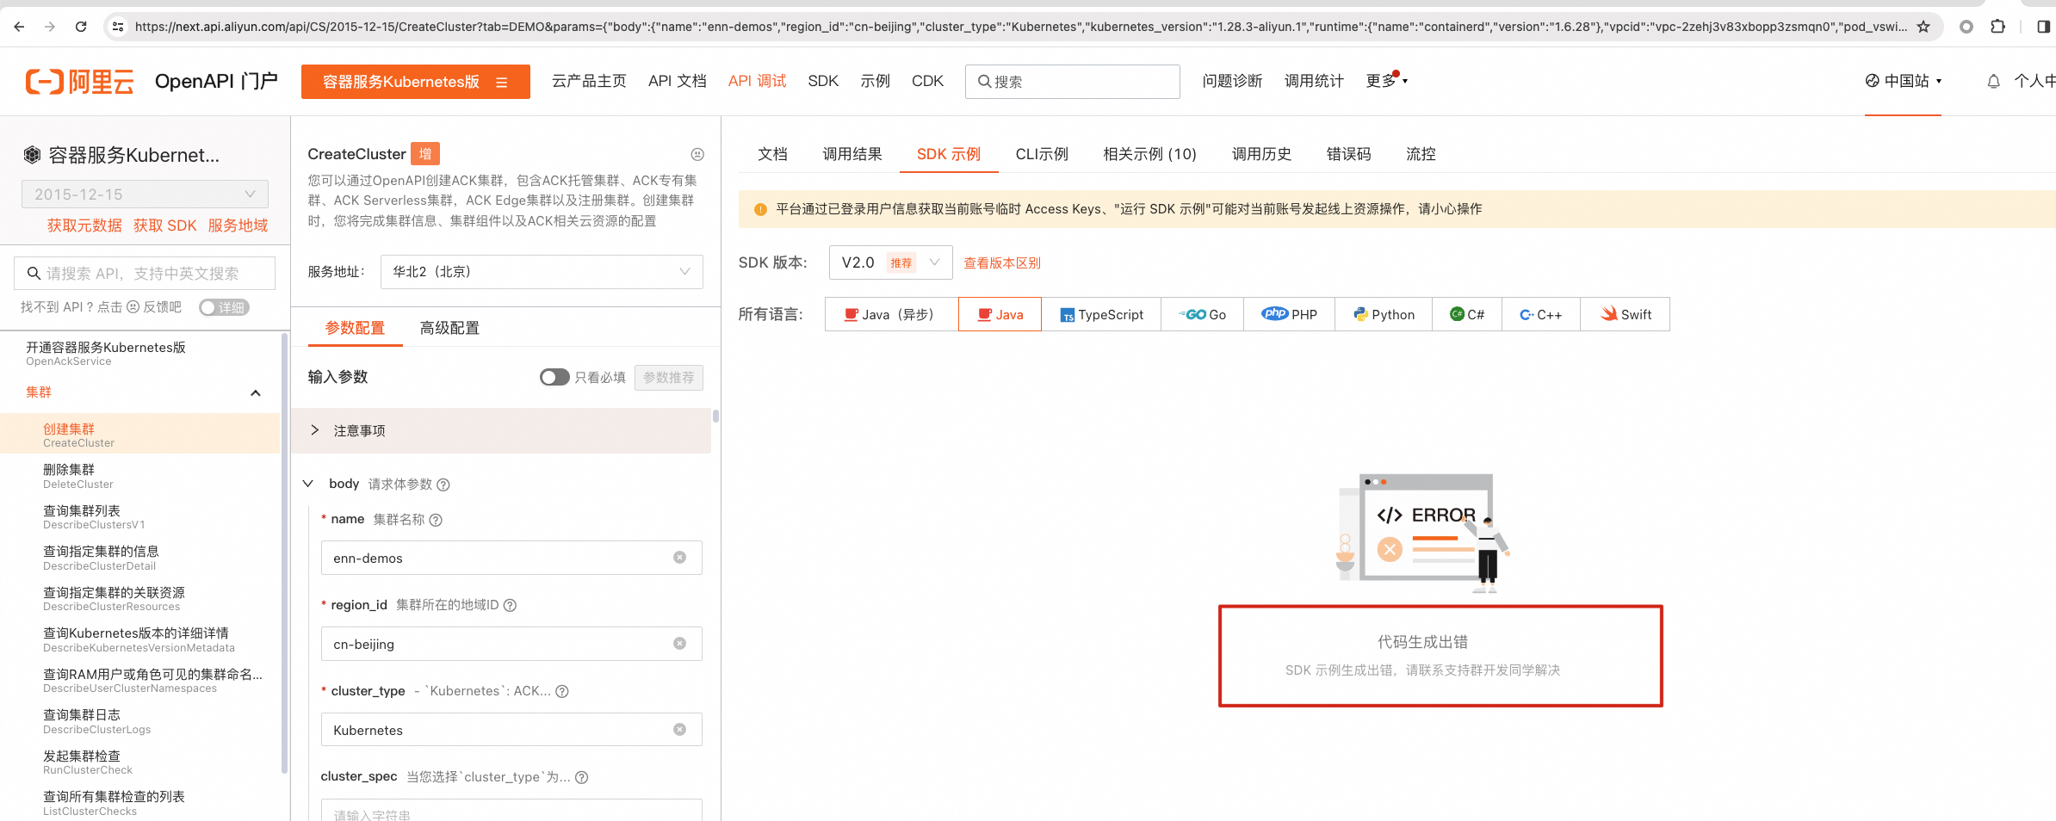The height and width of the screenshot is (821, 2056).
Task: Select TypeScript language button
Action: pos(1101,314)
